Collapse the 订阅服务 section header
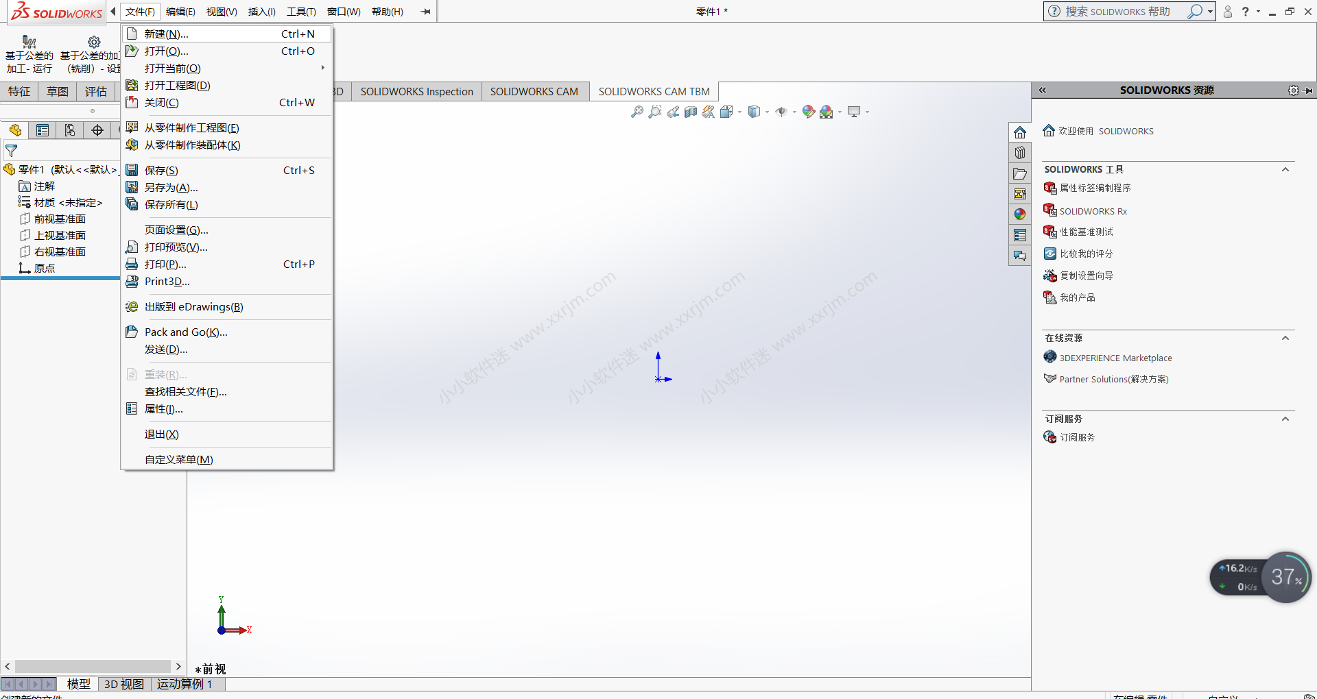This screenshot has height=699, width=1317. coord(1285,419)
